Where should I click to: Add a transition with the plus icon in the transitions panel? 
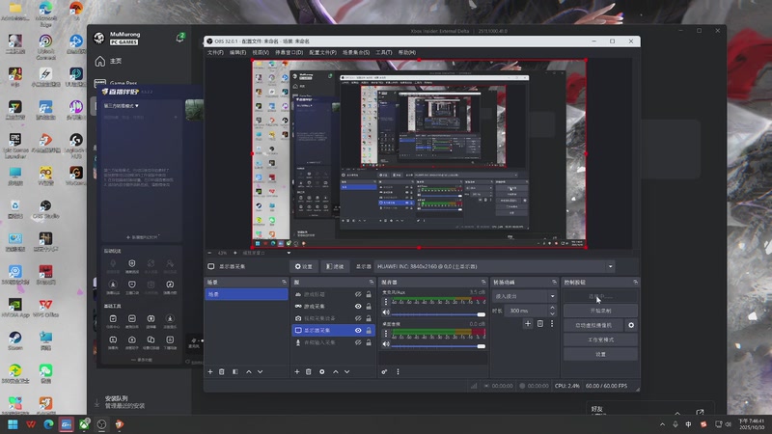(528, 324)
